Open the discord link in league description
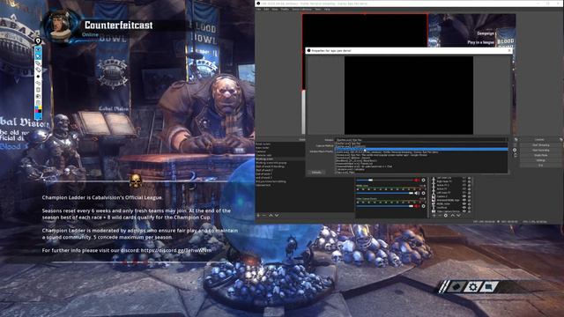Image resolution: width=564 pixels, height=317 pixels. click(176, 250)
